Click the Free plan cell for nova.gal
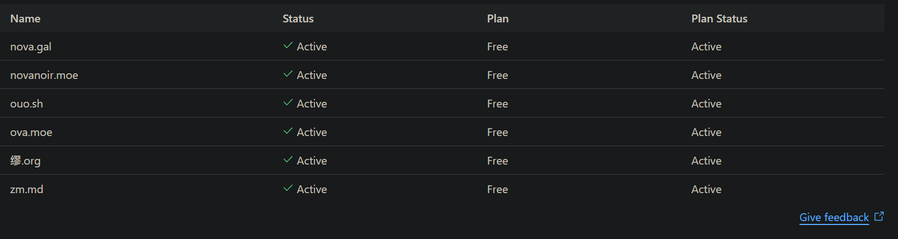The height and width of the screenshot is (239, 898). coord(497,47)
